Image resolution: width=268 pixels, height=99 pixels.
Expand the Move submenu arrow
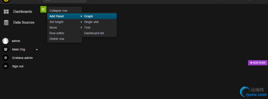tap(81, 28)
